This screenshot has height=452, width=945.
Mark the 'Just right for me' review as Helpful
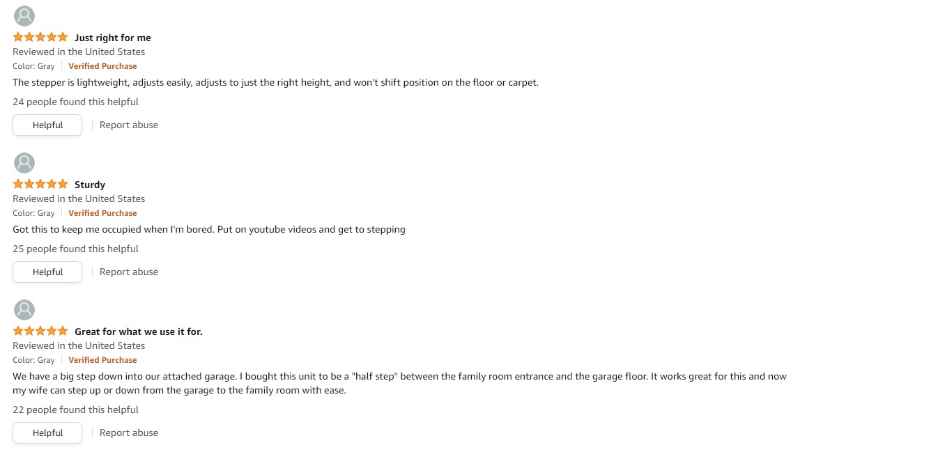tap(47, 125)
